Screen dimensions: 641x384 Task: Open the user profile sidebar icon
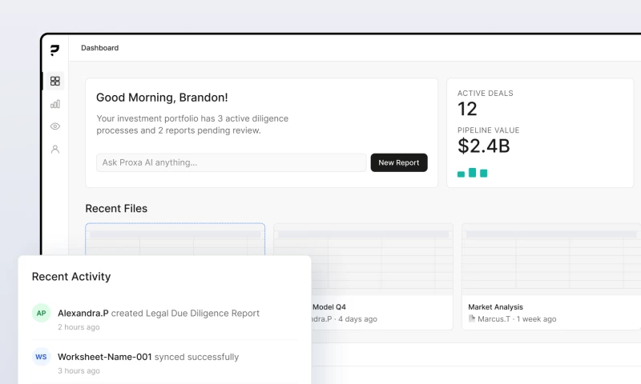(x=55, y=149)
